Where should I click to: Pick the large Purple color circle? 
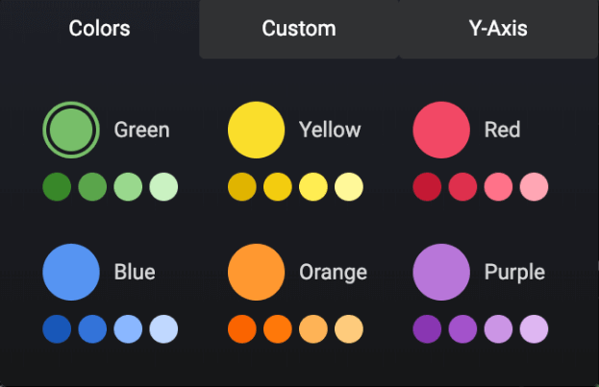coord(441,273)
